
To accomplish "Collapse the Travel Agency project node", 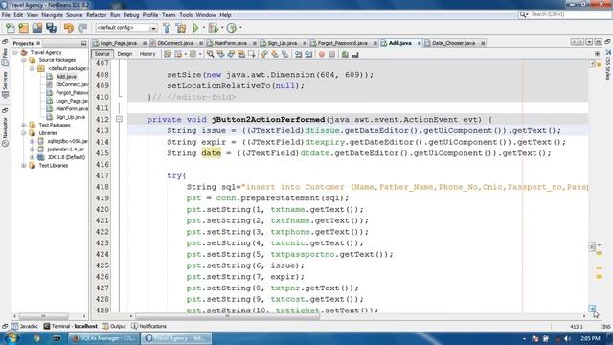I will 15,52.
